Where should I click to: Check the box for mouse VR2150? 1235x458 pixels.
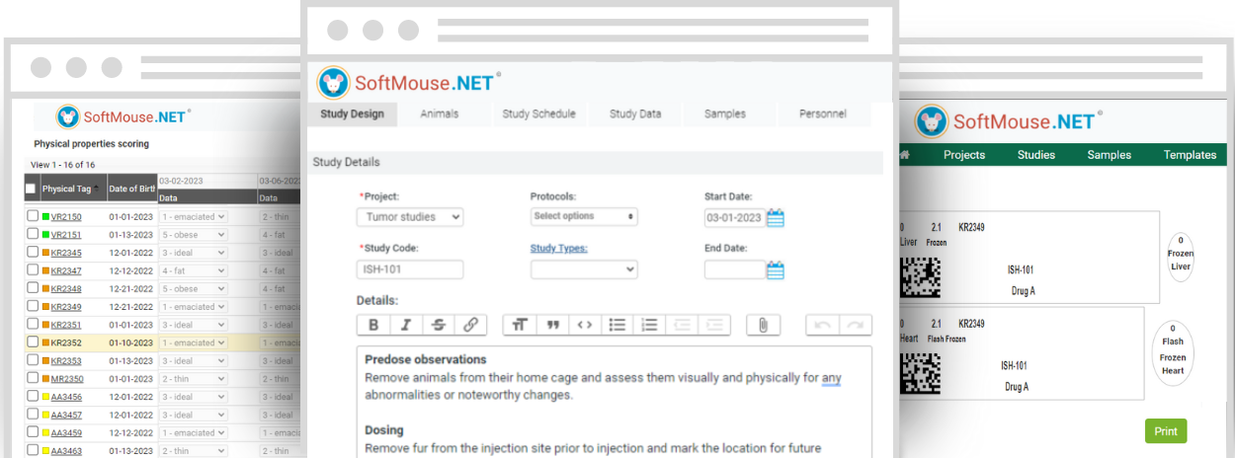coord(33,216)
